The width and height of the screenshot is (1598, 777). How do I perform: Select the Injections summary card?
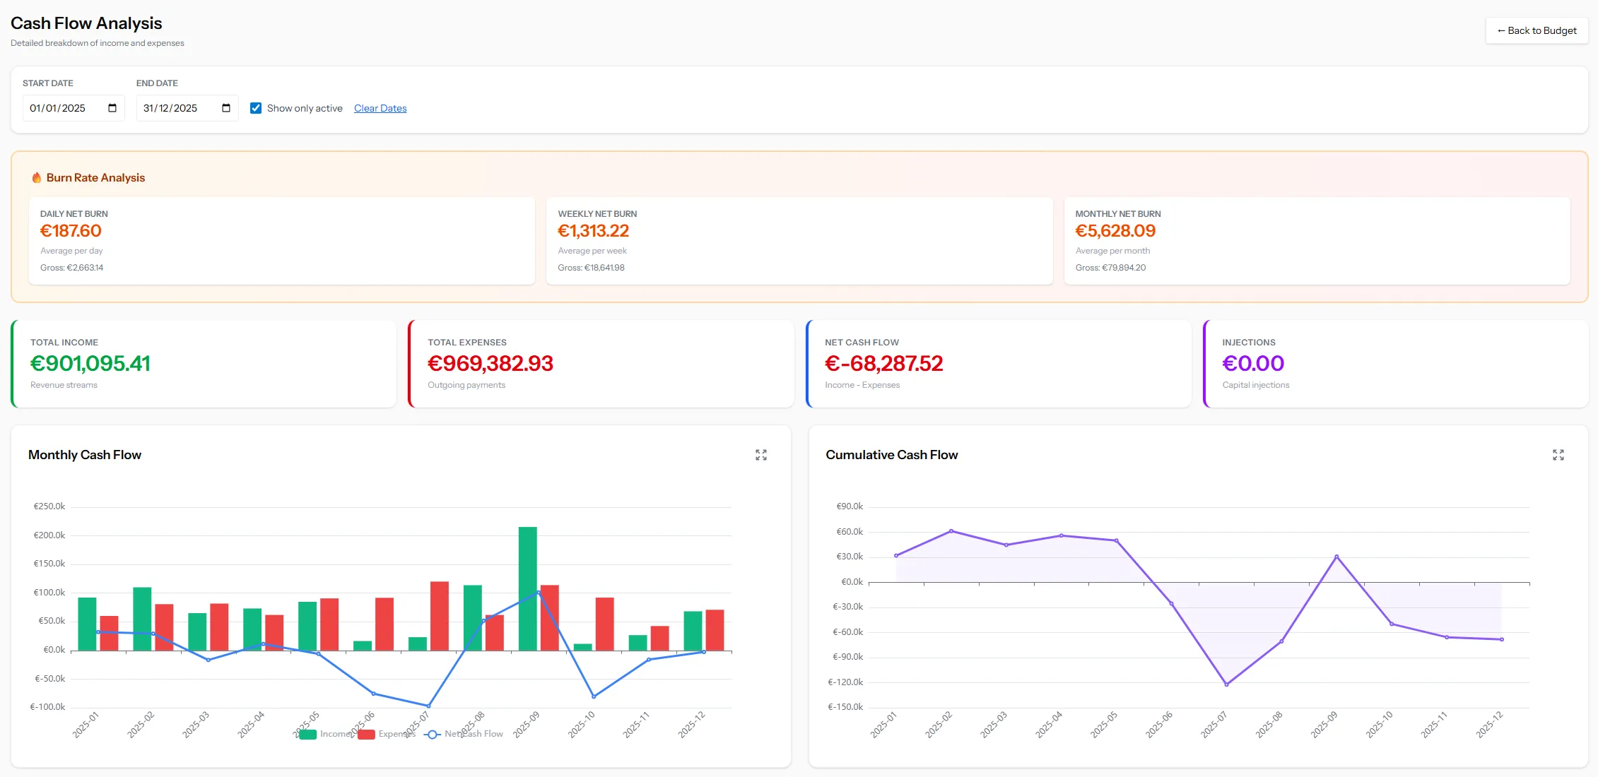[x=1397, y=363]
